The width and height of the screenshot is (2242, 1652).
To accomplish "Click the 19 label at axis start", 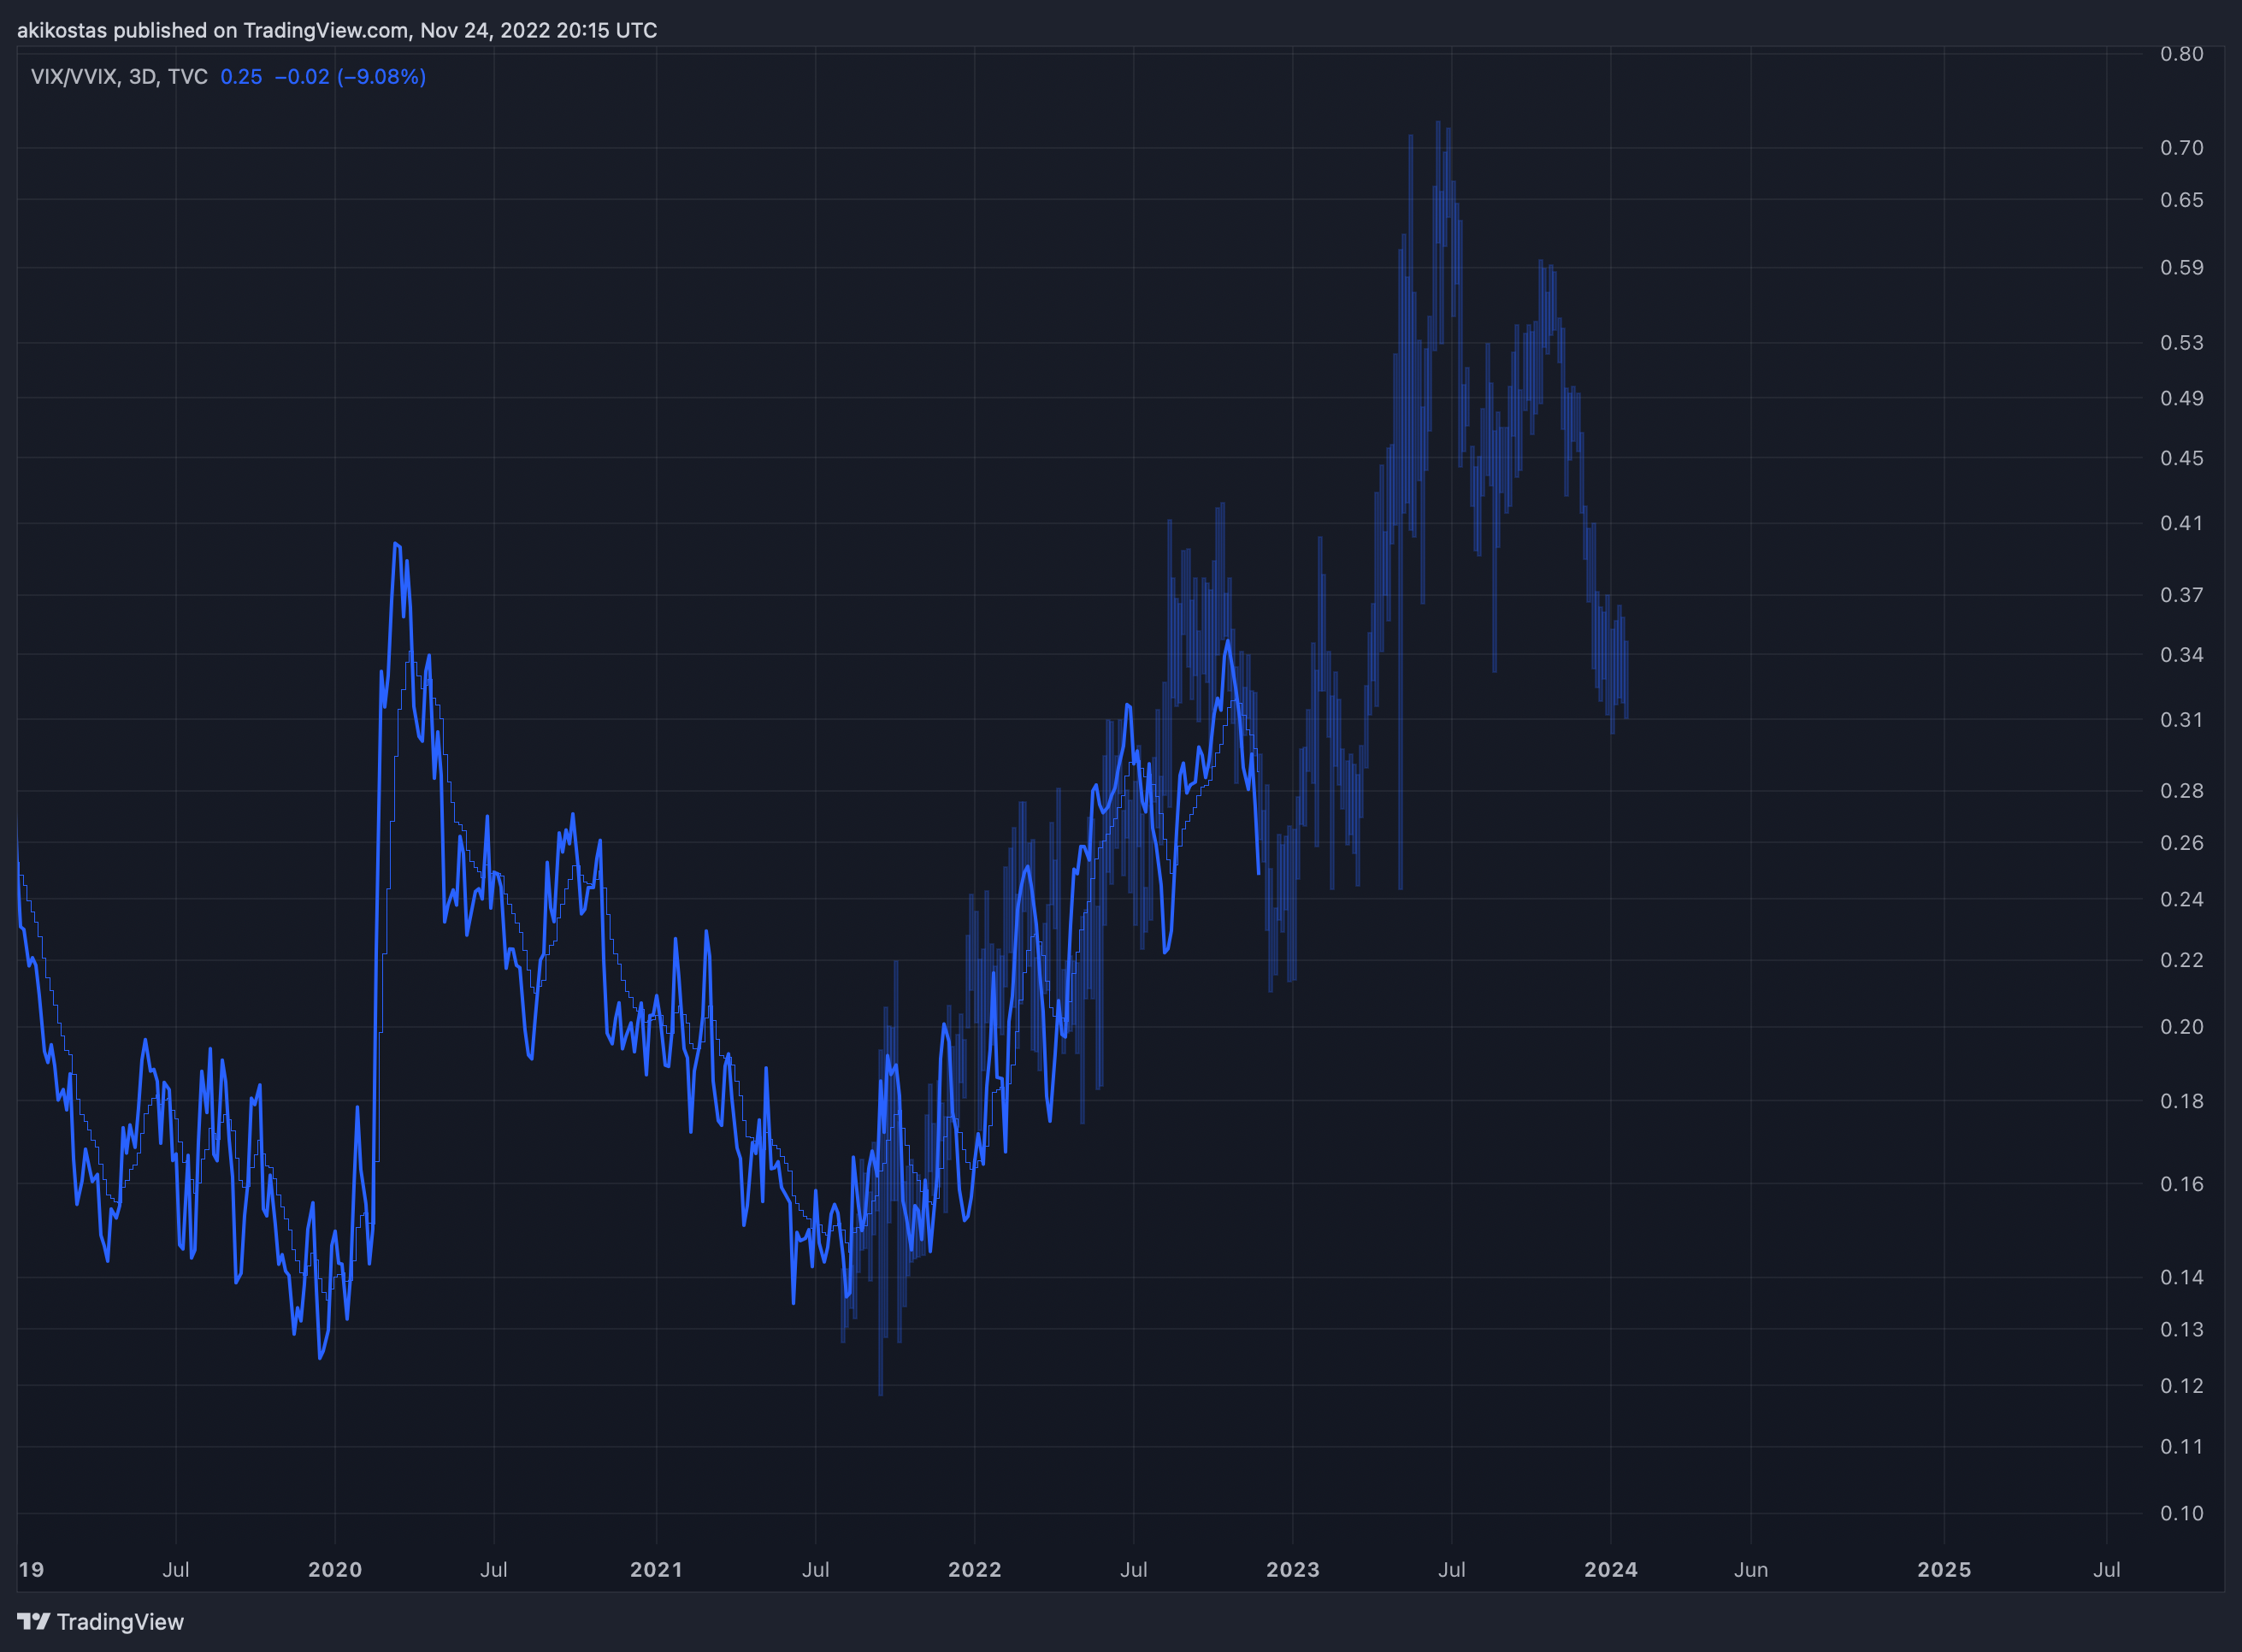I will 31,1569.
